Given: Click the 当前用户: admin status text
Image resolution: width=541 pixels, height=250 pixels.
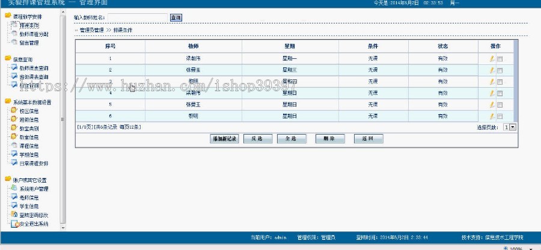Looking at the screenshot, I should click(x=269, y=237).
